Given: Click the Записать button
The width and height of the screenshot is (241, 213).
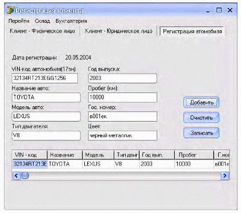Looking at the screenshot, I should 201,133.
